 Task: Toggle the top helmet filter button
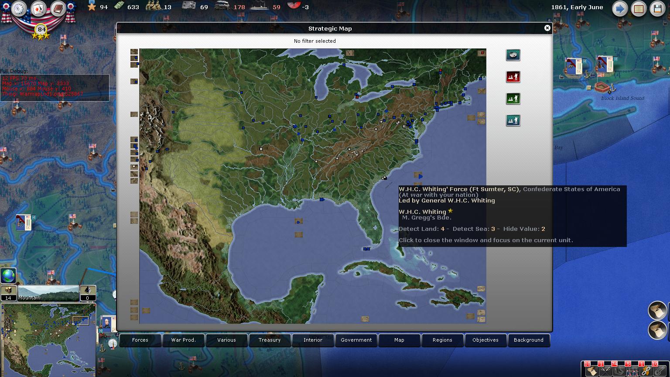pos(513,55)
